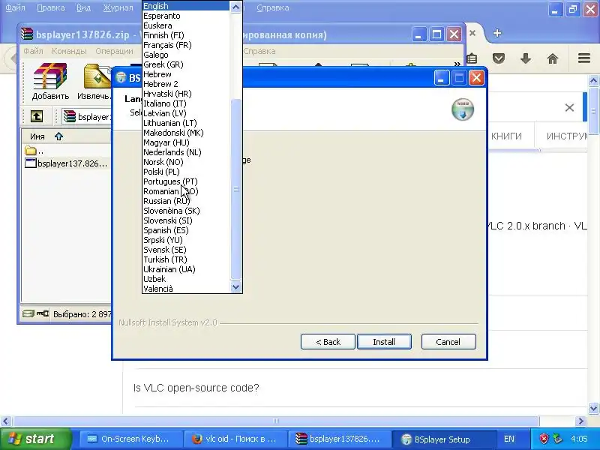Select Russian (RU) language
600x450 pixels.
pyautogui.click(x=186, y=201)
